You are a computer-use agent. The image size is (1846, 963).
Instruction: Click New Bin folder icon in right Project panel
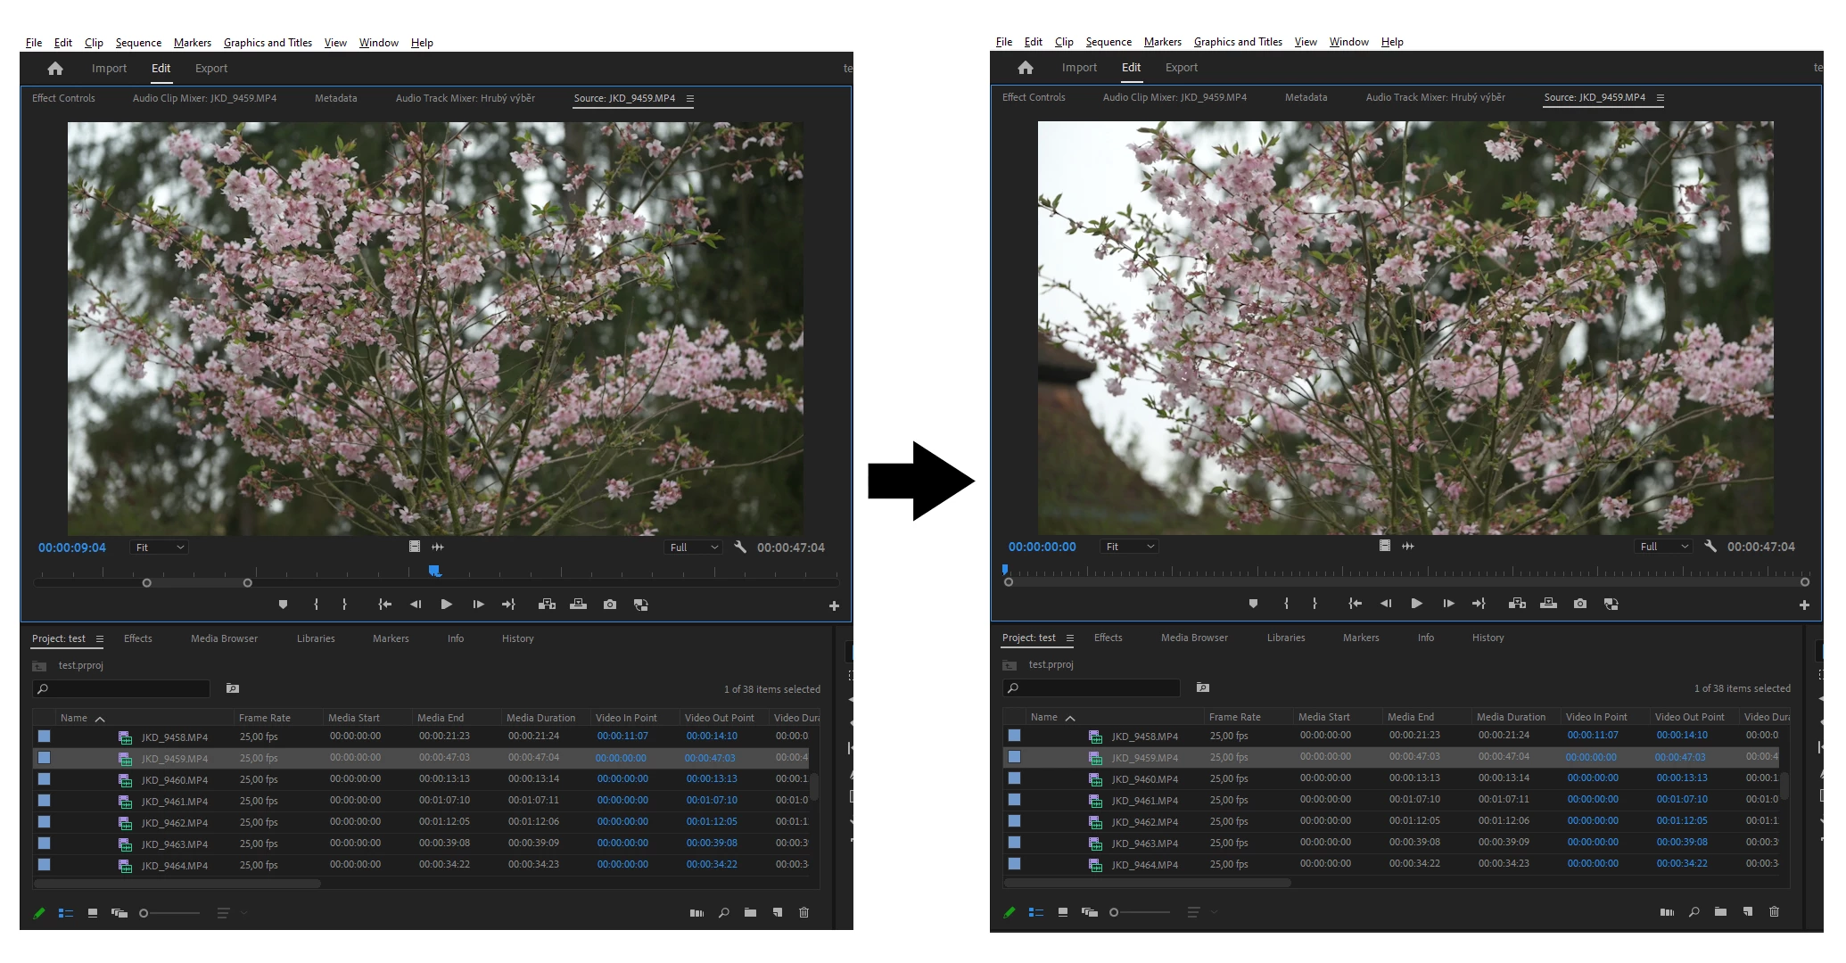(1720, 911)
